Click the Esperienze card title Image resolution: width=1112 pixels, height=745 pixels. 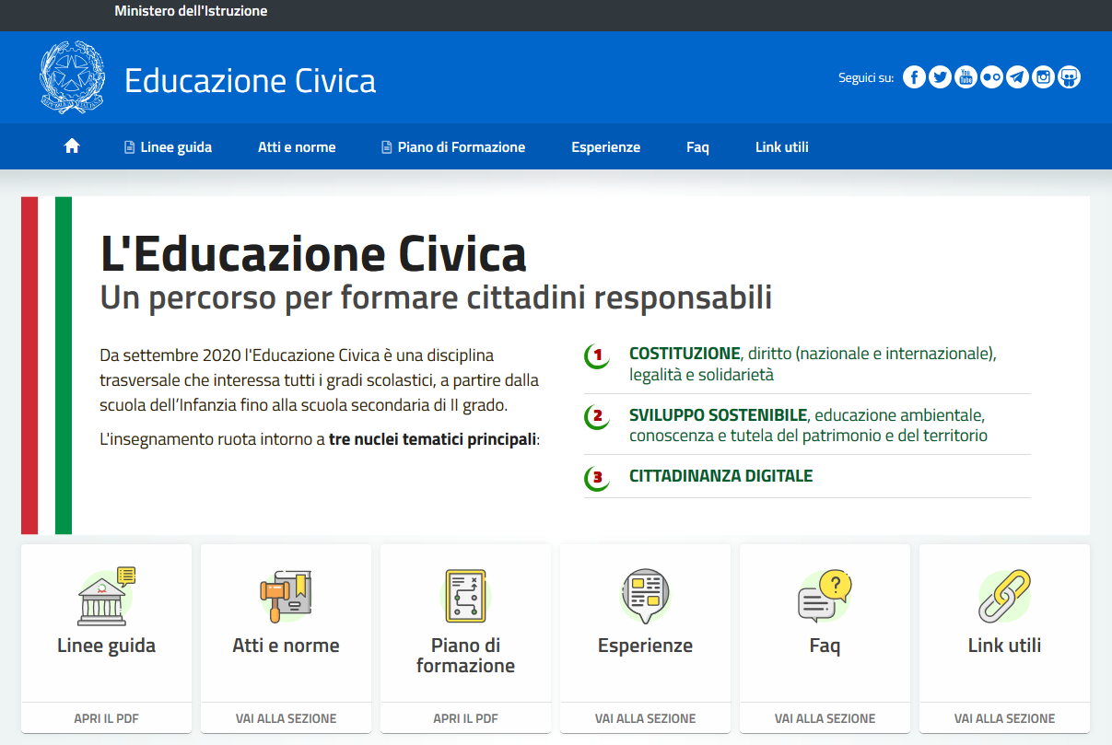645,646
